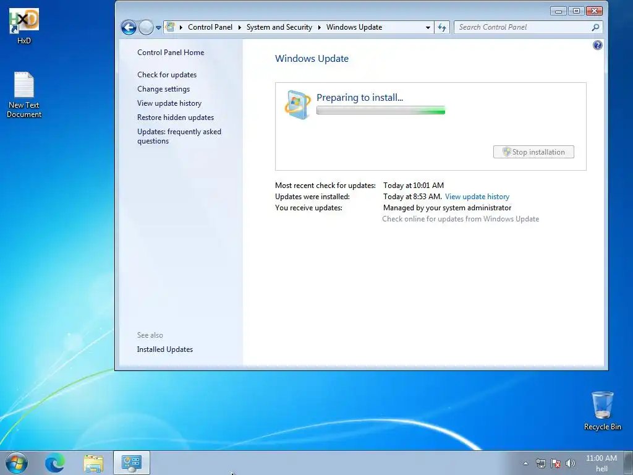
Task: Click Check for updates in sidebar
Action: (x=167, y=75)
